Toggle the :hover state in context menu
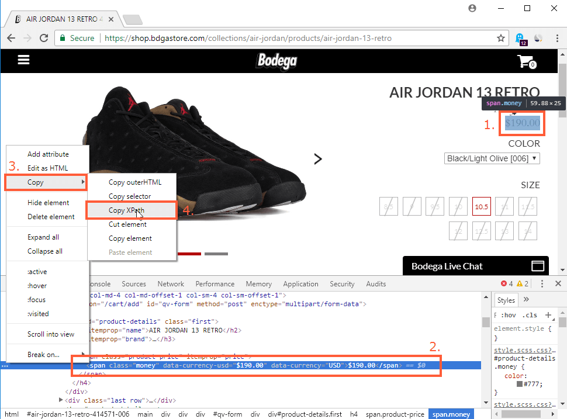This screenshot has width=567, height=419. (x=48, y=286)
